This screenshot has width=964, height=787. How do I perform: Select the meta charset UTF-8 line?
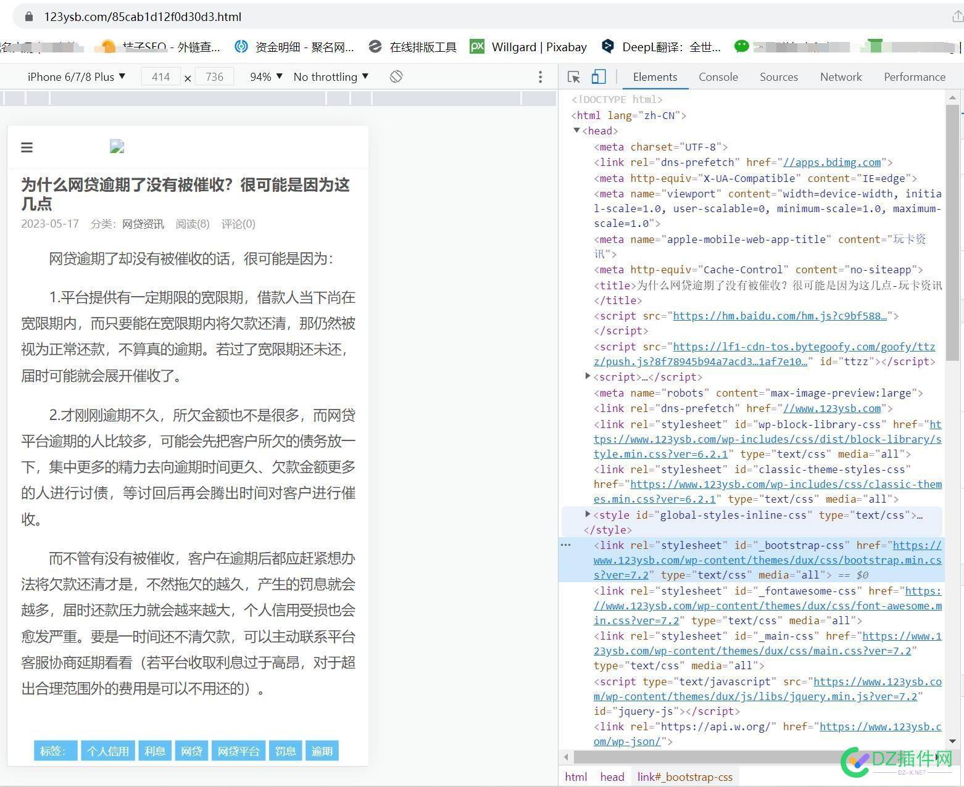(660, 147)
